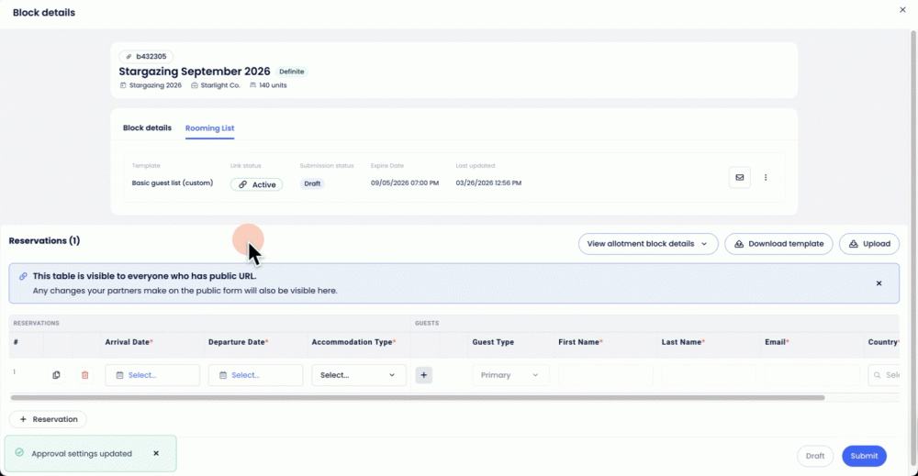The height and width of the screenshot is (476, 918).
Task: Duplicate reservation row 1 with copy icon
Action: point(56,375)
